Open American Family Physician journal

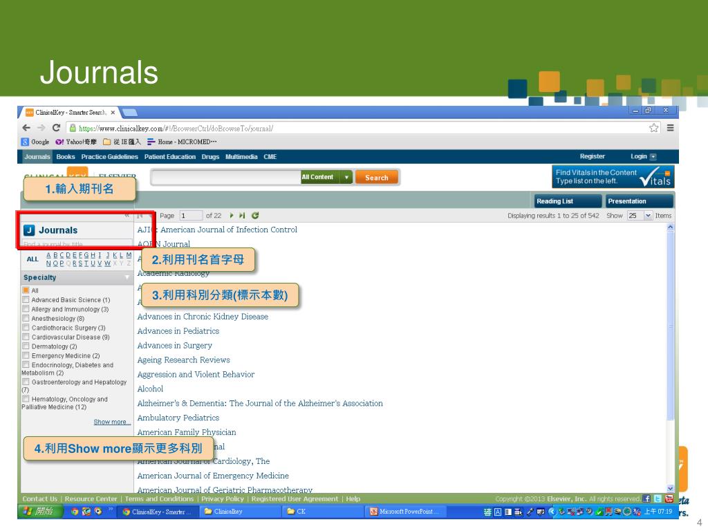pos(187,432)
